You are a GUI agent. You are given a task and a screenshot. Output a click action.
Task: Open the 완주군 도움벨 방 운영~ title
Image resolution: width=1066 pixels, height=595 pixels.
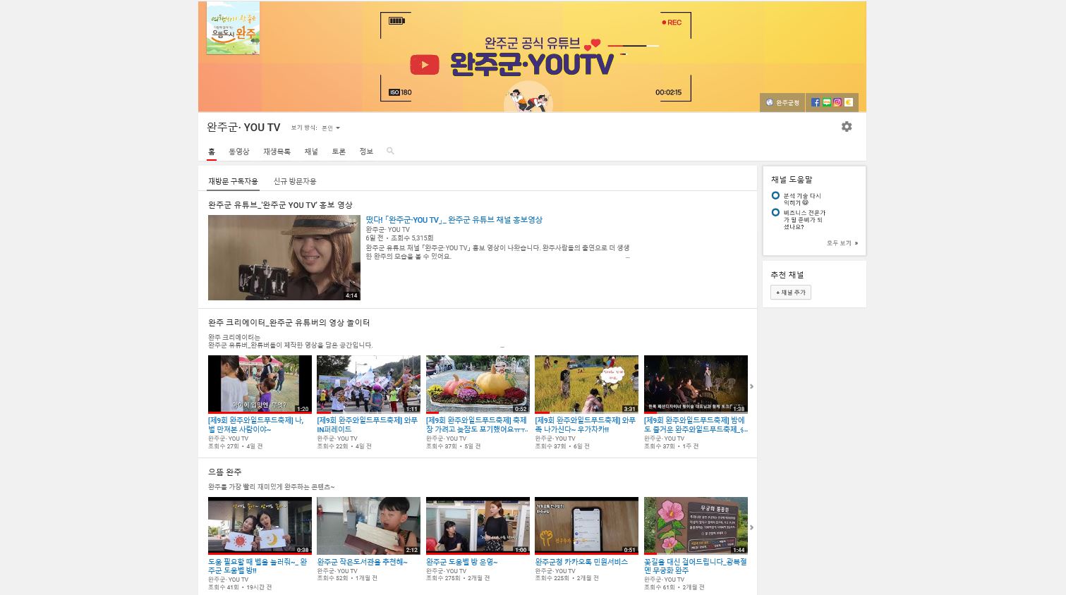pos(462,562)
